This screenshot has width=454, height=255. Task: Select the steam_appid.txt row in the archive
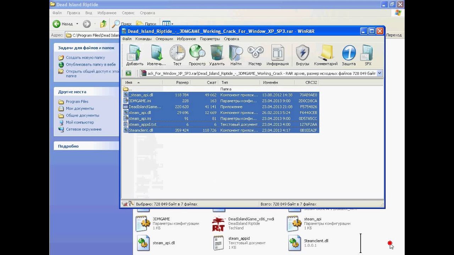[220, 124]
